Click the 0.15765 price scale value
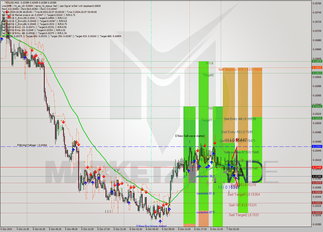 pos(317,3)
